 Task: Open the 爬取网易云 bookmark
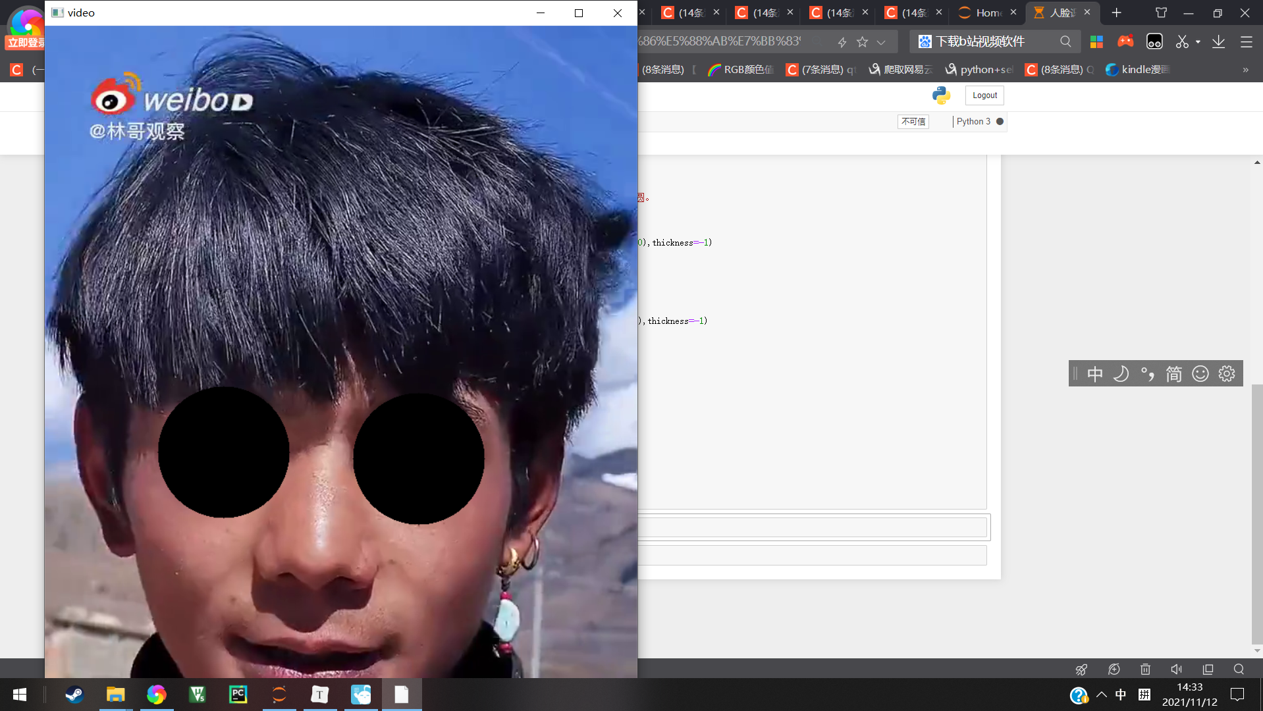point(900,69)
